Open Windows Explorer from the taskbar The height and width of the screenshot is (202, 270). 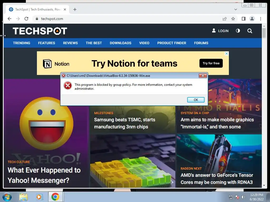23,197
